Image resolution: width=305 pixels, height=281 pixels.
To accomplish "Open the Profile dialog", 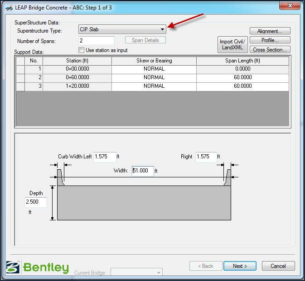I will pos(270,40).
